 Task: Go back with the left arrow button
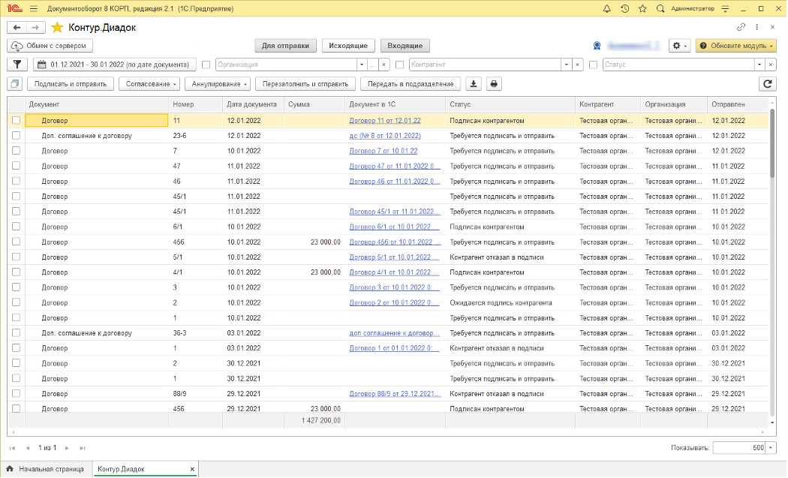pyautogui.click(x=17, y=27)
